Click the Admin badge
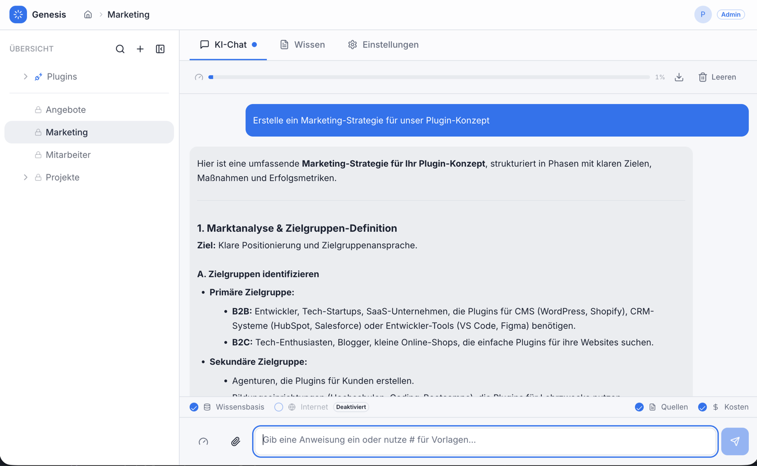Screen dimensions: 757x466 pyautogui.click(x=731, y=15)
